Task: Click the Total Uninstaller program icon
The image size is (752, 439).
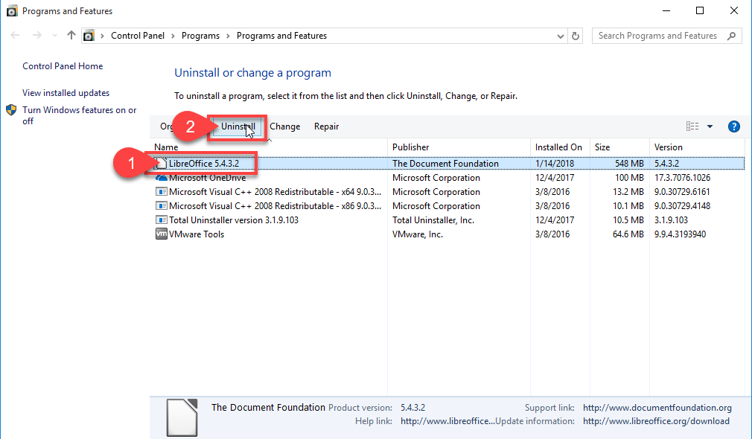Action: pos(161,220)
